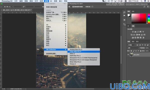This screenshot has height=90, width=150.
Task: Open the crop ratio preset dropdown
Action: pyautogui.click(x=8, y=7)
